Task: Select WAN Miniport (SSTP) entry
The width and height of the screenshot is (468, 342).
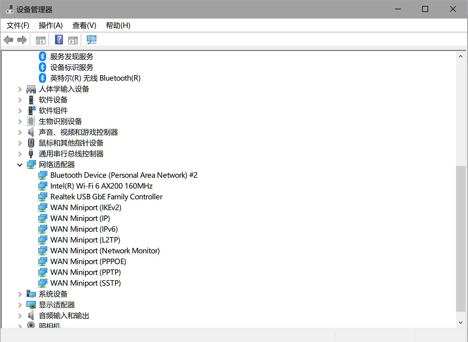Action: click(x=86, y=283)
